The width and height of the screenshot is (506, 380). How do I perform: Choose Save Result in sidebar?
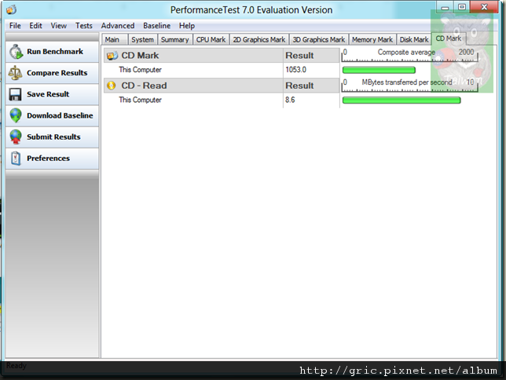coord(53,94)
